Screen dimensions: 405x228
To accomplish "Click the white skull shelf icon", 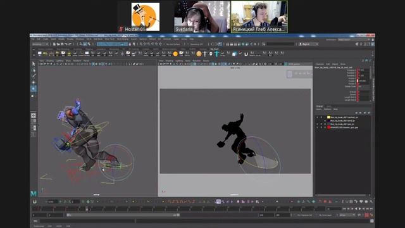I will [211, 54].
